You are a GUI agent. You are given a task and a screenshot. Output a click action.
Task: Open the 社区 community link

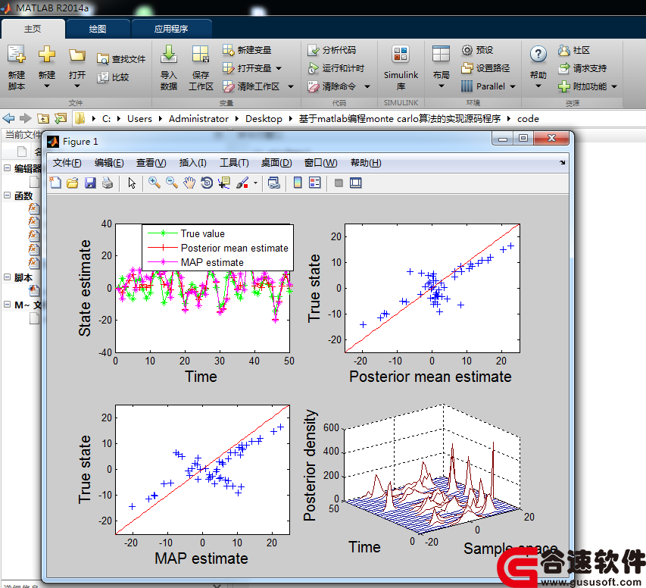coord(574,50)
